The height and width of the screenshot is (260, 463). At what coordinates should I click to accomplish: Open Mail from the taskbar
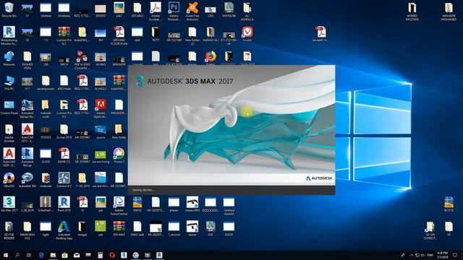pos(77,255)
